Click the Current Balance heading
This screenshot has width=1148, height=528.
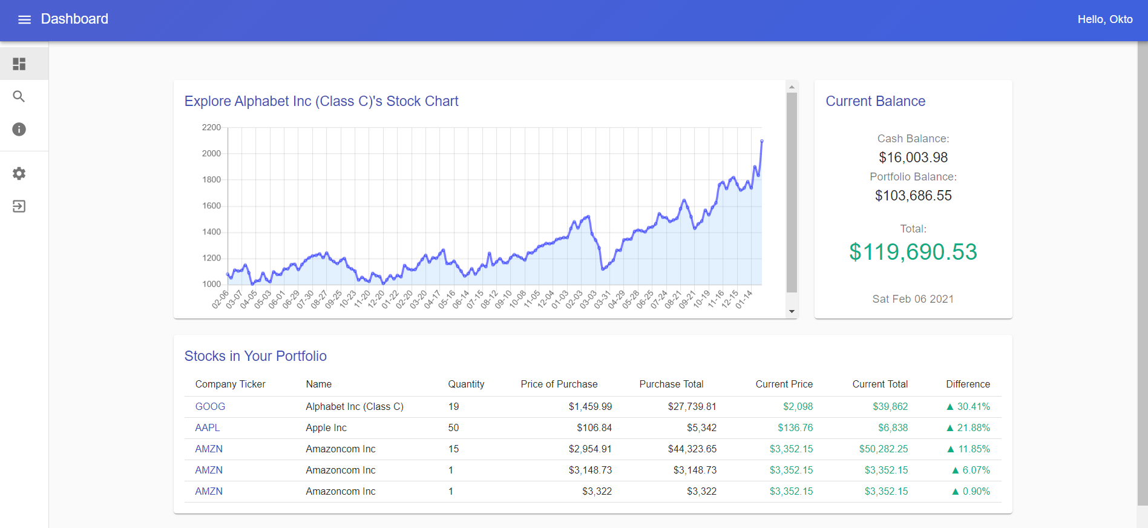click(x=875, y=101)
